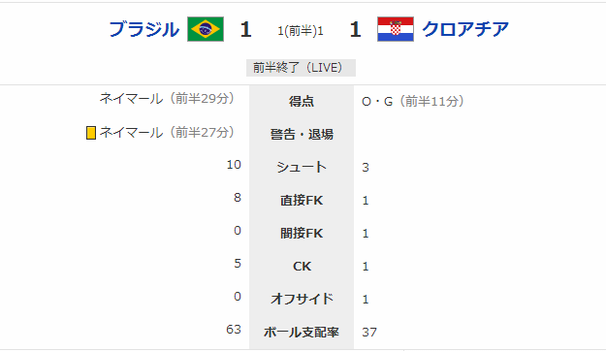This screenshot has width=606, height=351.
Task: Click ネイマール goal entry at 前半29分
Action: click(x=168, y=99)
